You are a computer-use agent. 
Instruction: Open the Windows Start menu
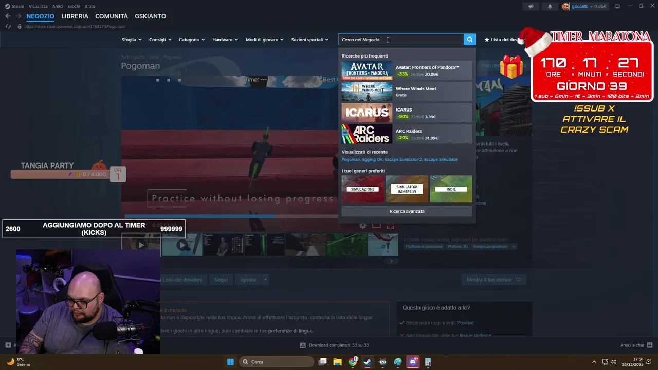pyautogui.click(x=231, y=362)
